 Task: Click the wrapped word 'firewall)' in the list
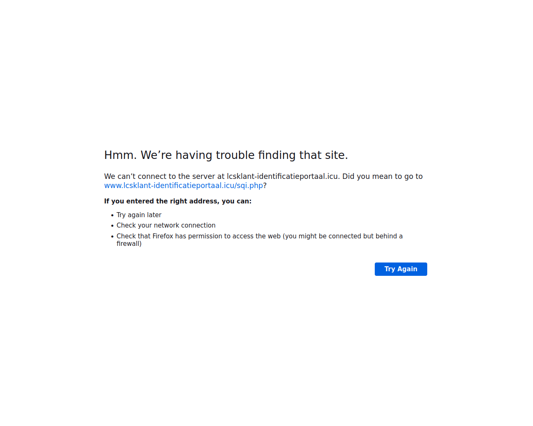pos(129,244)
